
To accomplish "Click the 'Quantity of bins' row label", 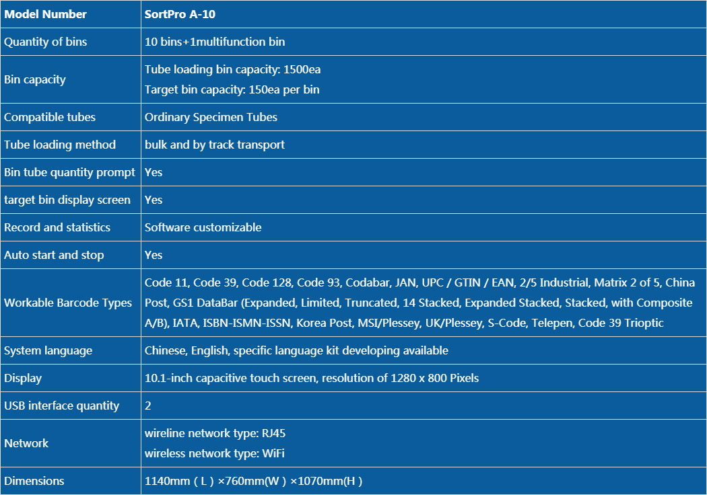I will click(46, 42).
